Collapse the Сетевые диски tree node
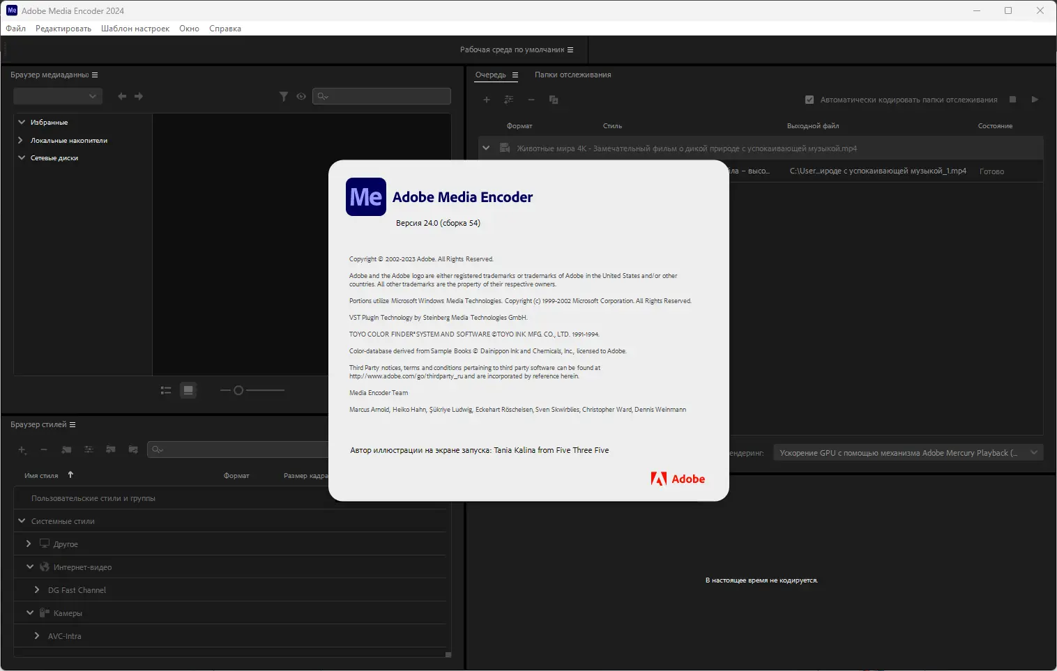Viewport: 1057px width, 671px height. pyautogui.click(x=22, y=157)
